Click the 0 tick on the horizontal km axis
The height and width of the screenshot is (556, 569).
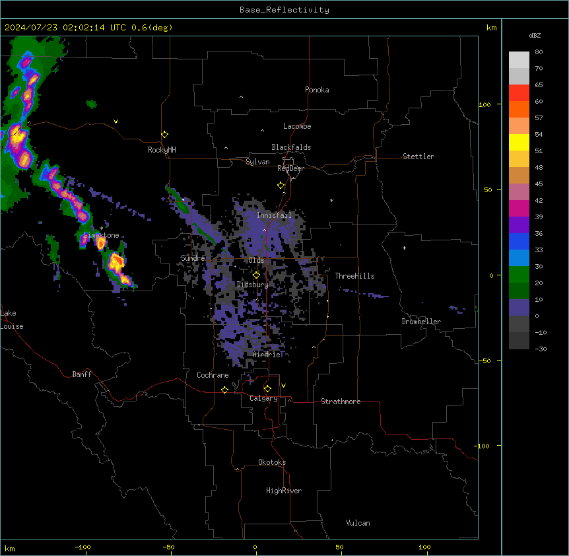255,547
